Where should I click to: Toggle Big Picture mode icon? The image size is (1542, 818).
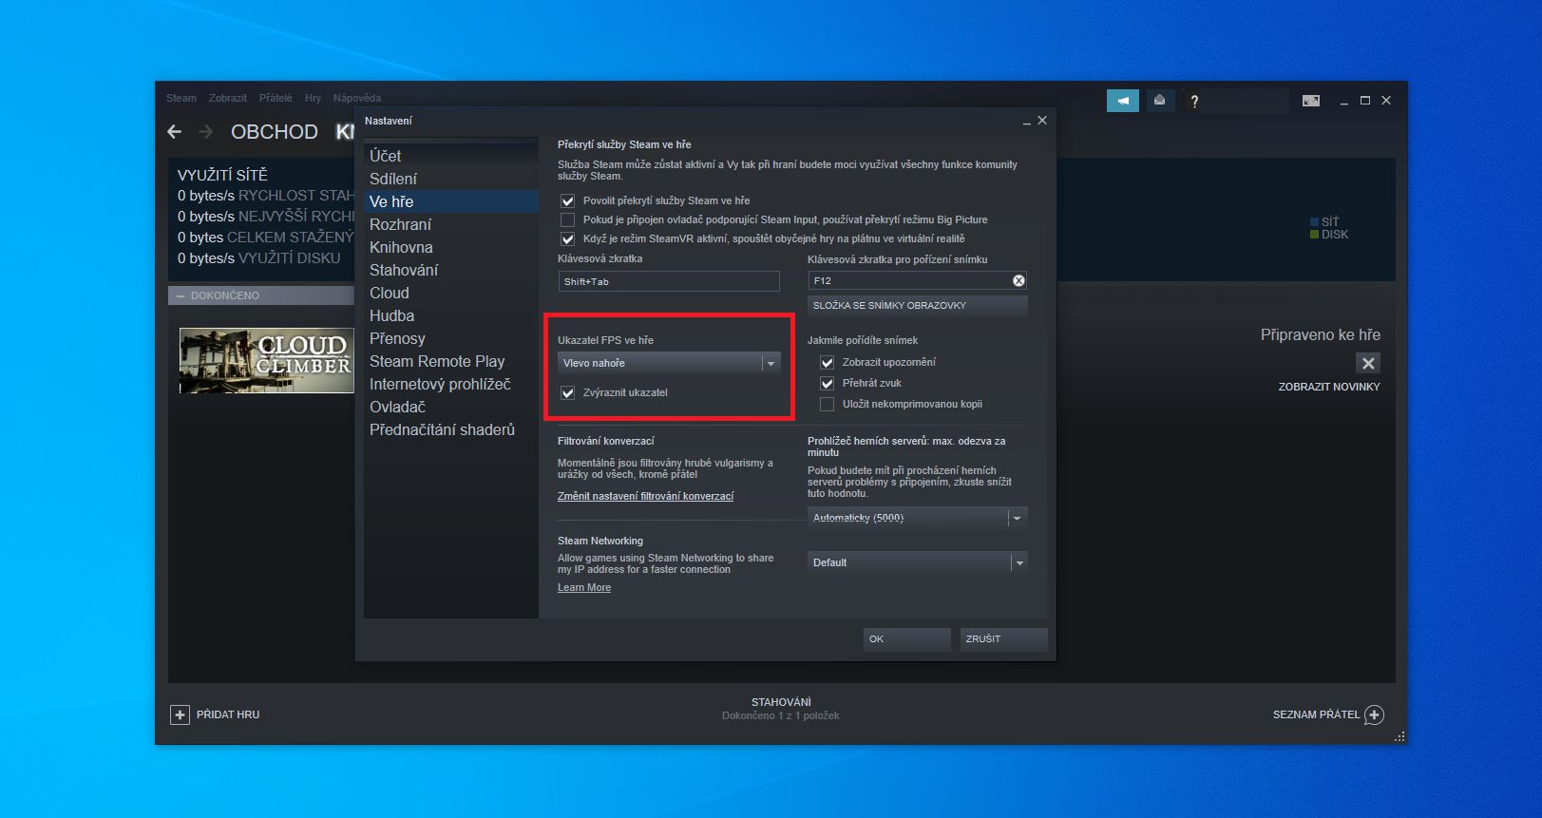1310,101
